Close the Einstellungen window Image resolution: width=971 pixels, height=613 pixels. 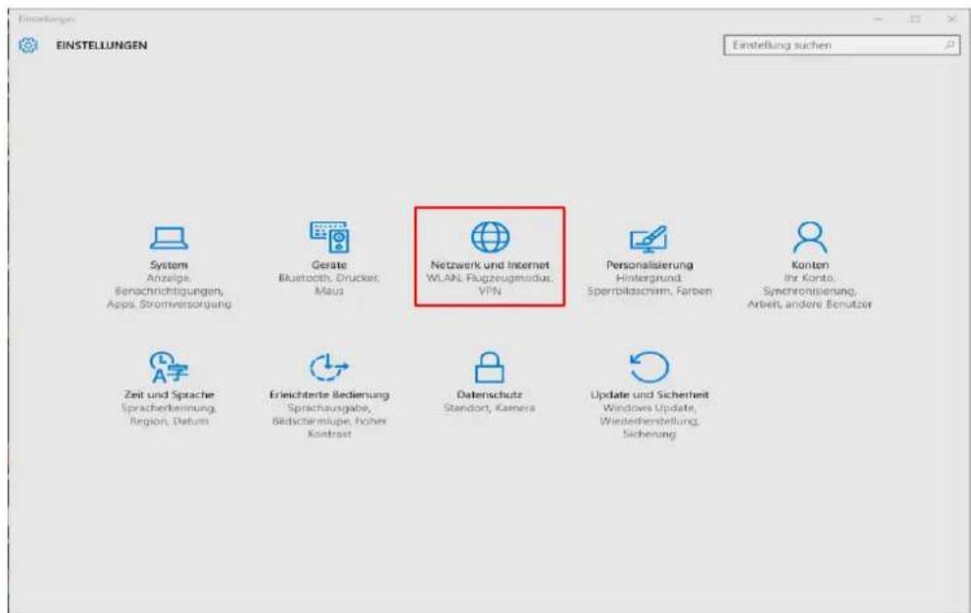tap(952, 19)
